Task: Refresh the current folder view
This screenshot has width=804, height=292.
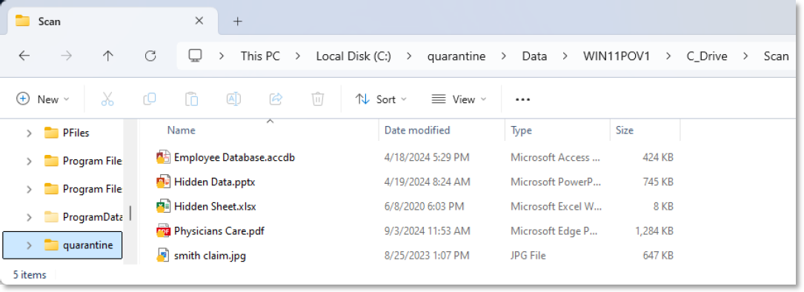Action: 150,56
